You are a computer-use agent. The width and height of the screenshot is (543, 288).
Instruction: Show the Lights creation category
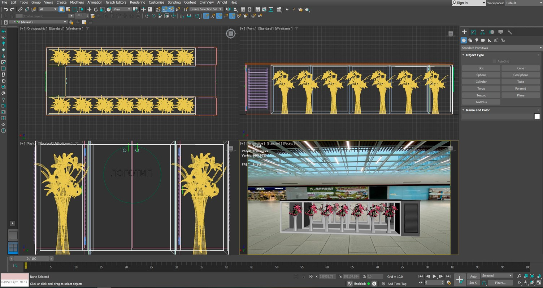tap(477, 40)
